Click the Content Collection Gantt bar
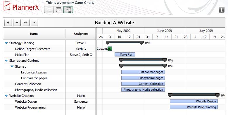 point(143,84)
